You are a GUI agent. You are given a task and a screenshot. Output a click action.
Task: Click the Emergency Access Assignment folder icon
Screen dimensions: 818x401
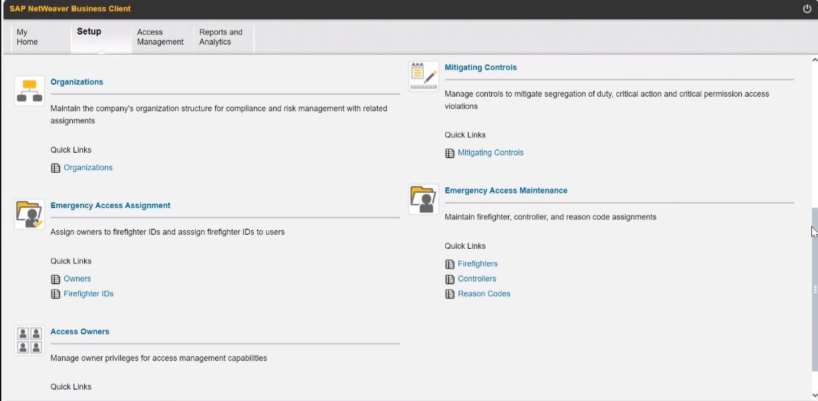click(x=29, y=214)
